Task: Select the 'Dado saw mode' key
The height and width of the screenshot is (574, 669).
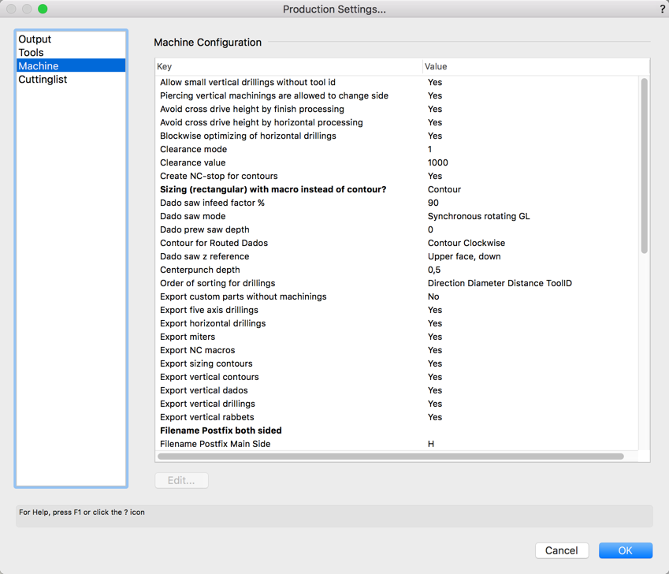Action: point(193,216)
